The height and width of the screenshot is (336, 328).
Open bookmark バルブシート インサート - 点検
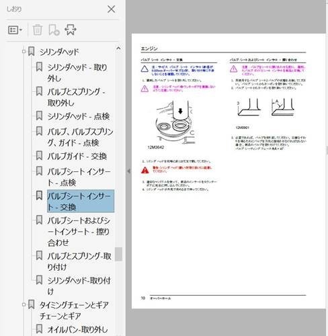point(79,177)
